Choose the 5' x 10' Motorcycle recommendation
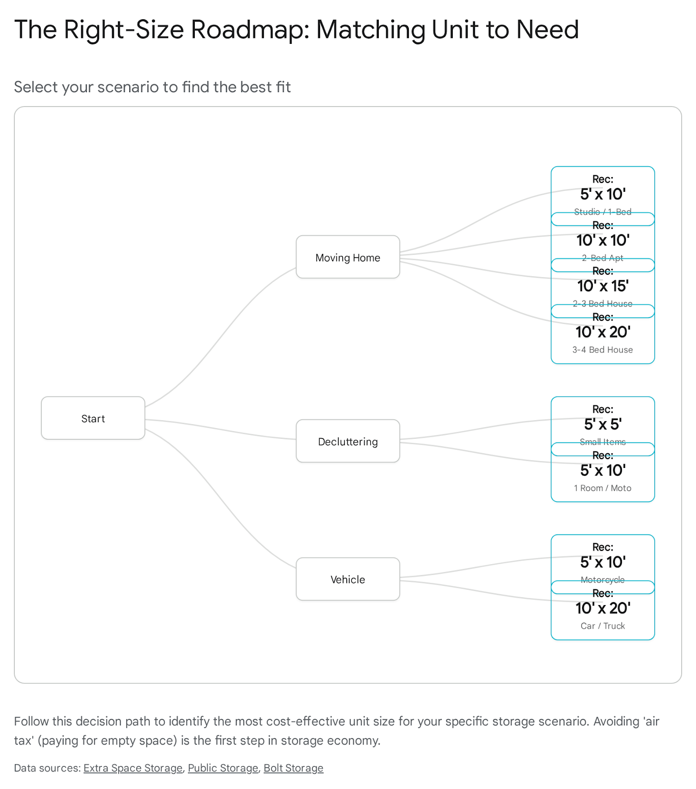696x789 pixels. coord(602,562)
